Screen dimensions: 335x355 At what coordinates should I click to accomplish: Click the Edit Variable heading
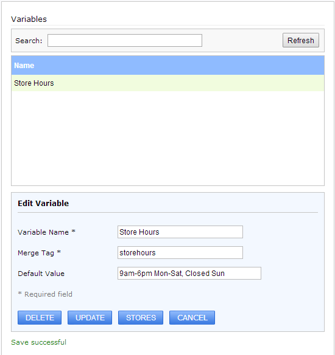(43, 203)
